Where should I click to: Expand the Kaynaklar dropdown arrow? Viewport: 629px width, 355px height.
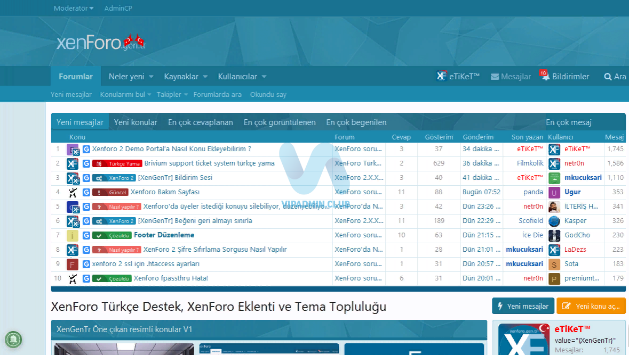205,77
